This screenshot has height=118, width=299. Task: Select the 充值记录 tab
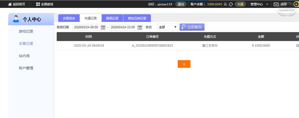click(x=91, y=18)
